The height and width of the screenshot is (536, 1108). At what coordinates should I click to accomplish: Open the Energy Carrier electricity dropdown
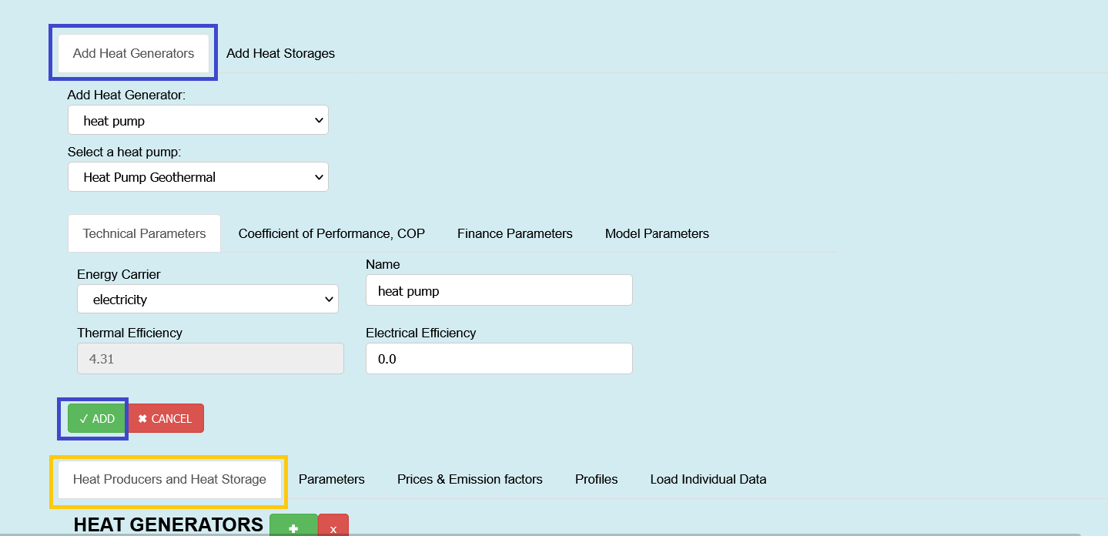coord(208,299)
